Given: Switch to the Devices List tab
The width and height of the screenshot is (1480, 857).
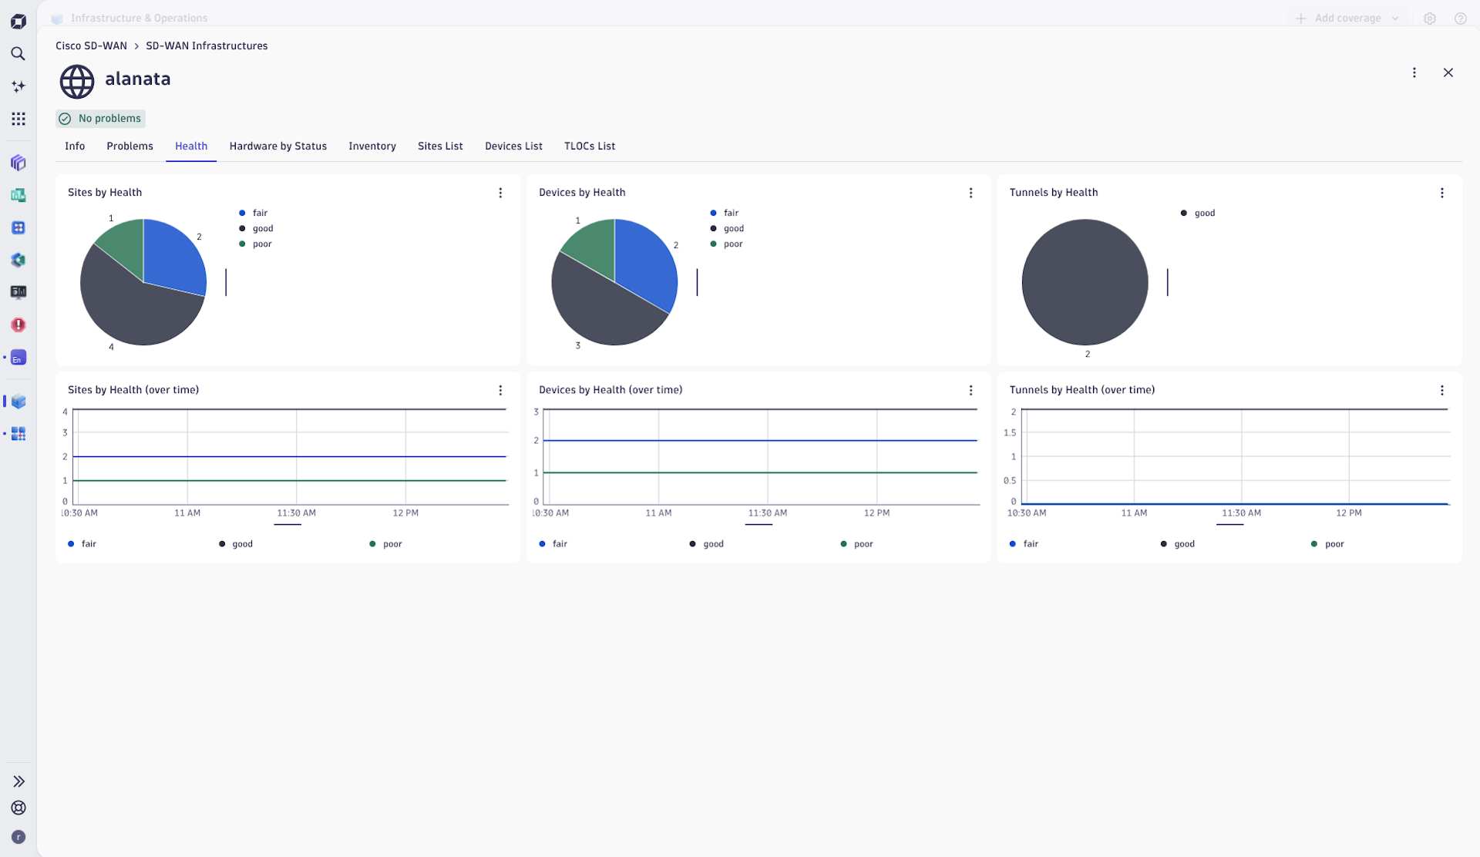Looking at the screenshot, I should 513,146.
